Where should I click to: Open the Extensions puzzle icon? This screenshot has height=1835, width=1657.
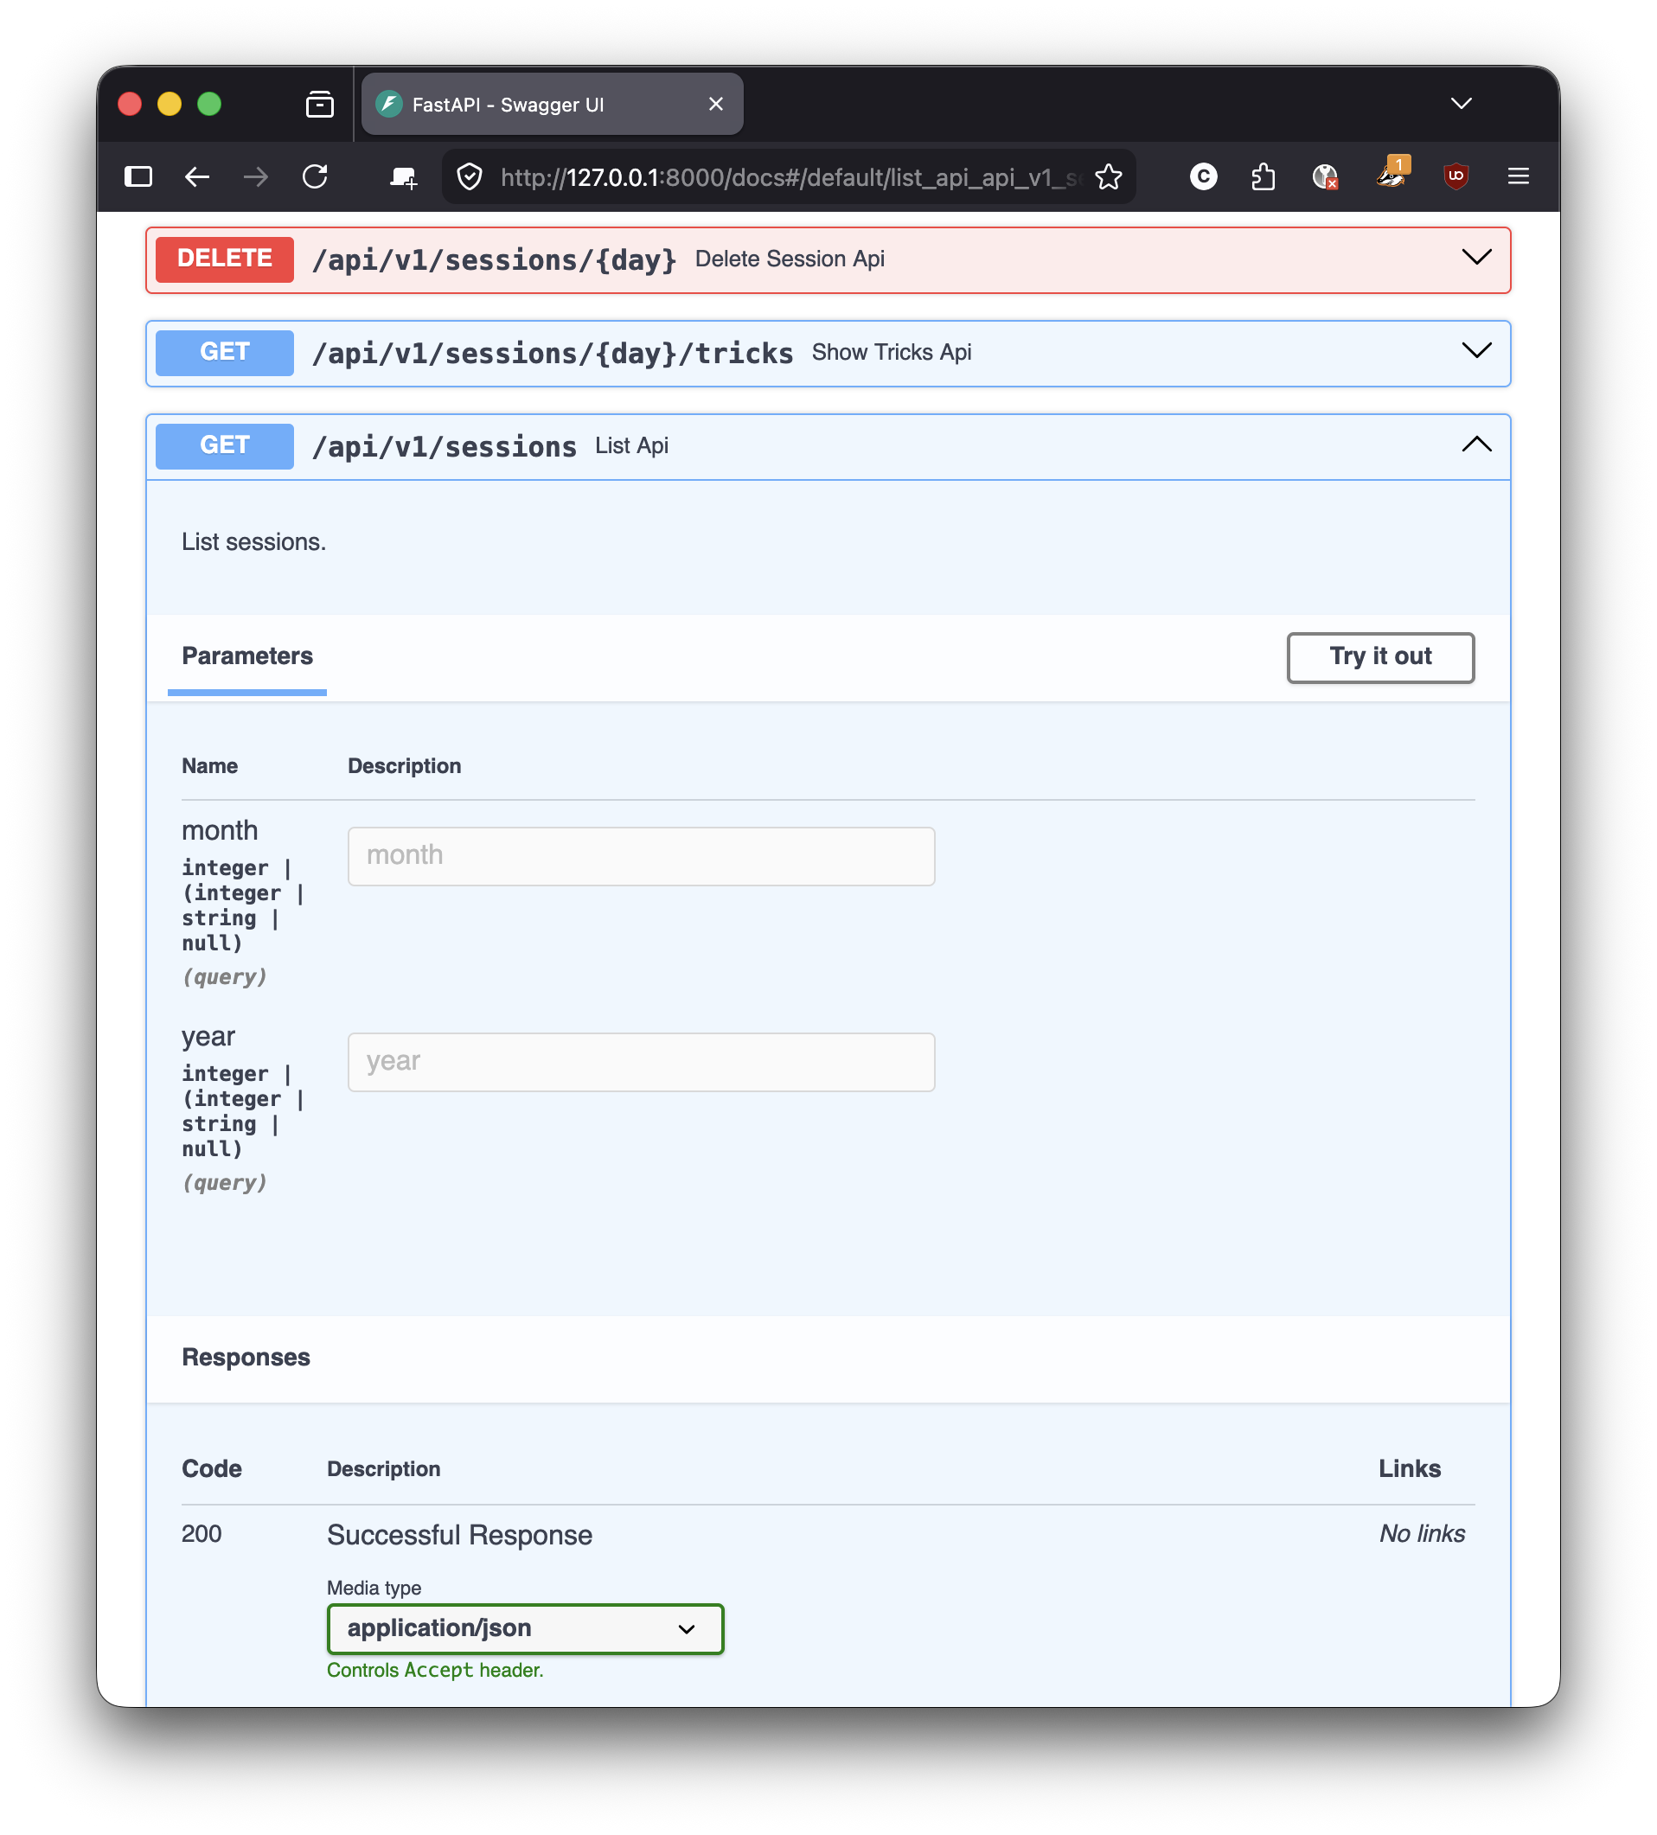(x=1263, y=176)
